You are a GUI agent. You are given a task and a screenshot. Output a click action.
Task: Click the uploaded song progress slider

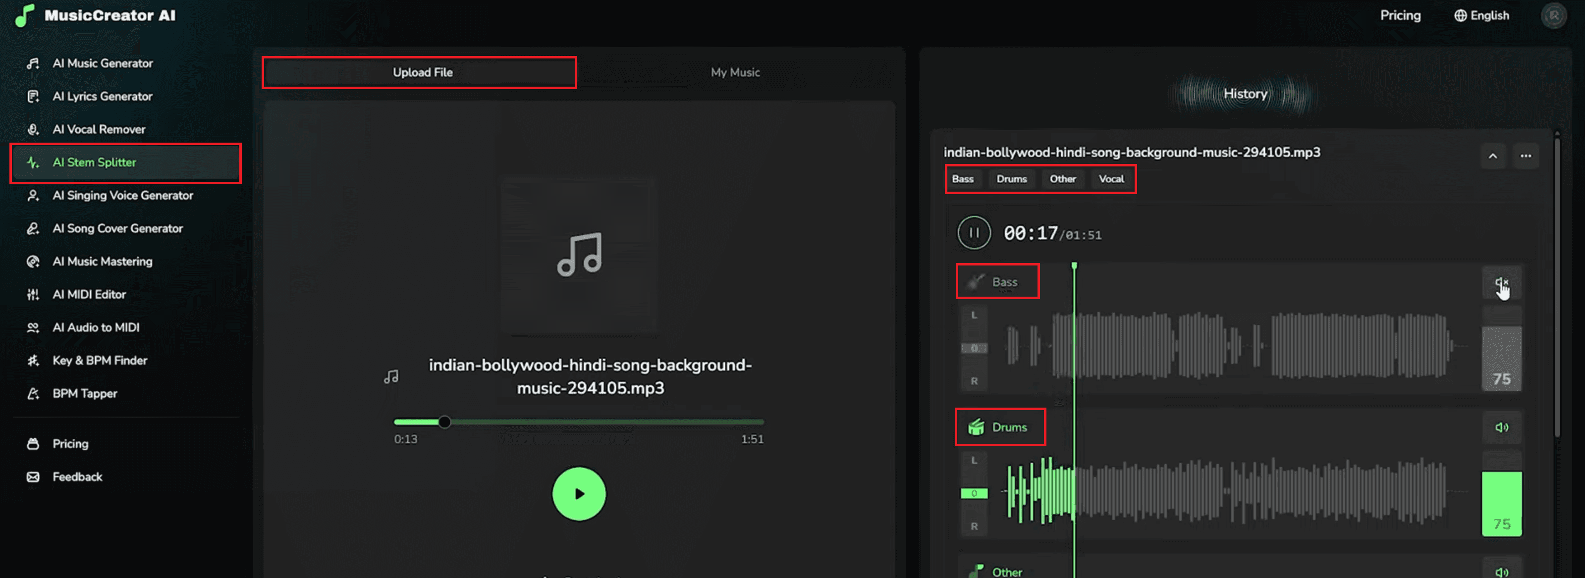pyautogui.click(x=578, y=422)
